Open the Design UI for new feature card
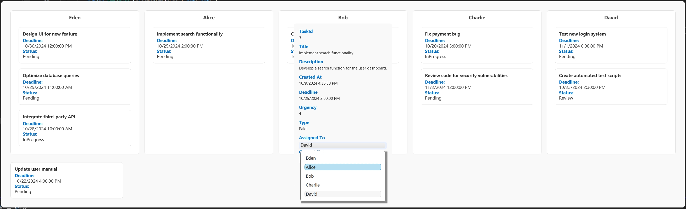The image size is (686, 209). point(75,45)
